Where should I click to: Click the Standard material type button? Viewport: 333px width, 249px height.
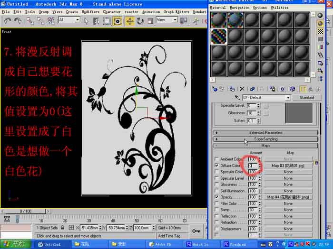click(x=307, y=98)
